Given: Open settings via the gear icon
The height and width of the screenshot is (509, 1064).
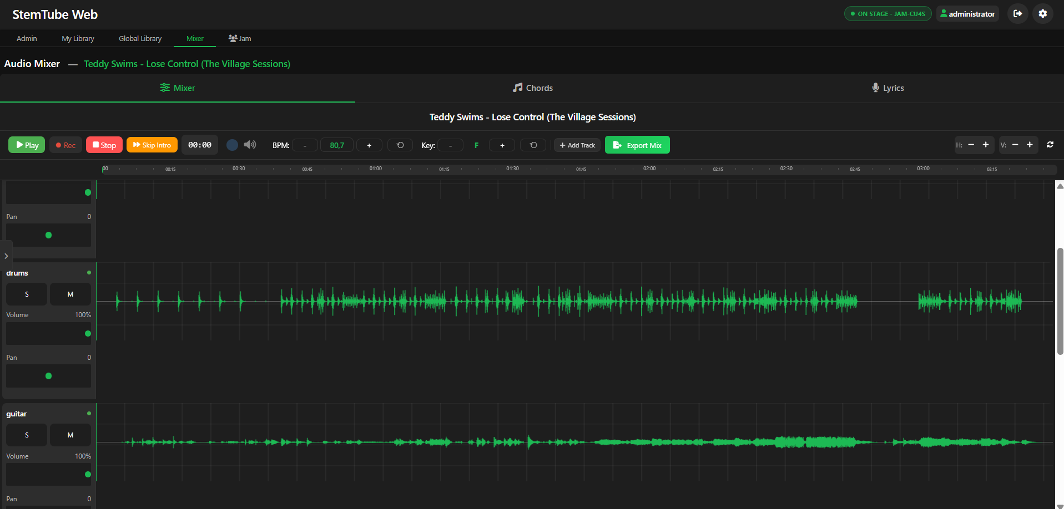Looking at the screenshot, I should click(1043, 14).
